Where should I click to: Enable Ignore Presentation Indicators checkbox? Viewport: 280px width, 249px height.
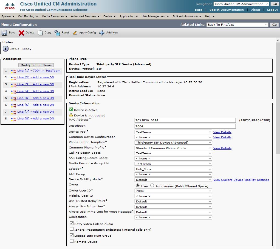coord(72,230)
